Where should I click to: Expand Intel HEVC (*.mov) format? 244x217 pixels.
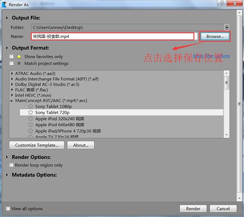click(12, 95)
